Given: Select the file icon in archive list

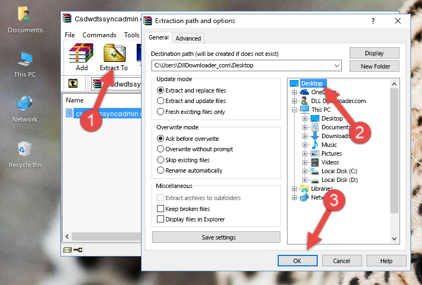Looking at the screenshot, I should click(69, 113).
